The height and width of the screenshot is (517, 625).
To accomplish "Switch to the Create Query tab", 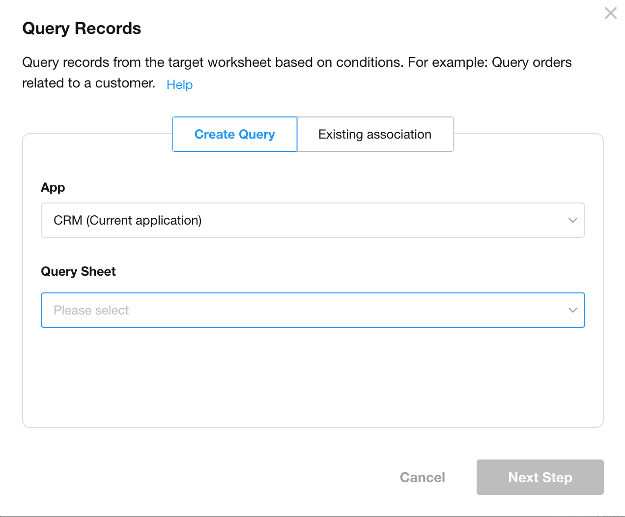I will point(234,134).
